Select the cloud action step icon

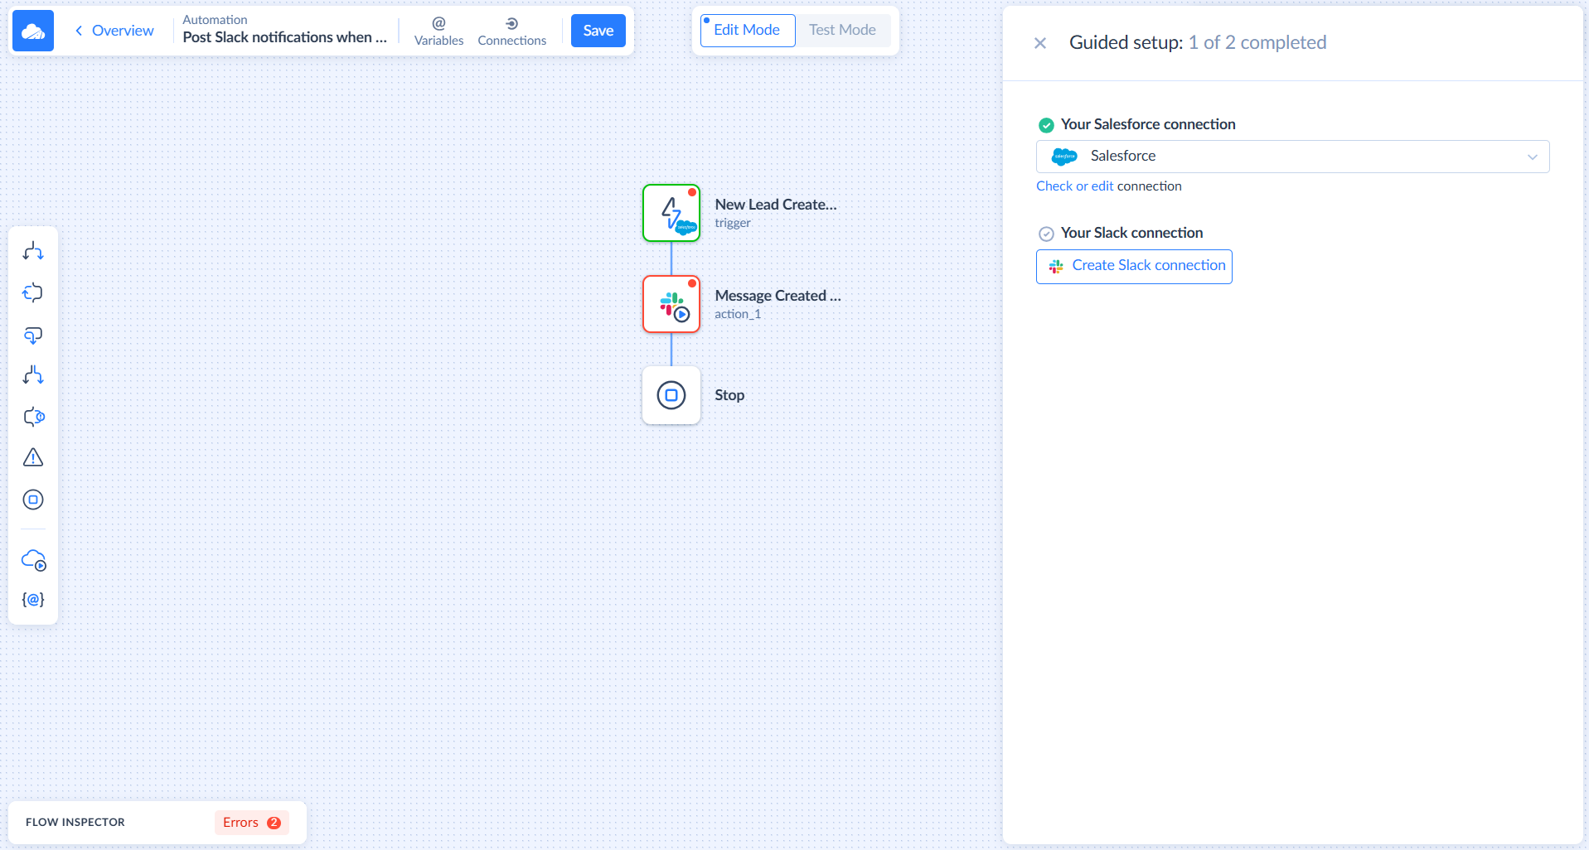(x=33, y=560)
